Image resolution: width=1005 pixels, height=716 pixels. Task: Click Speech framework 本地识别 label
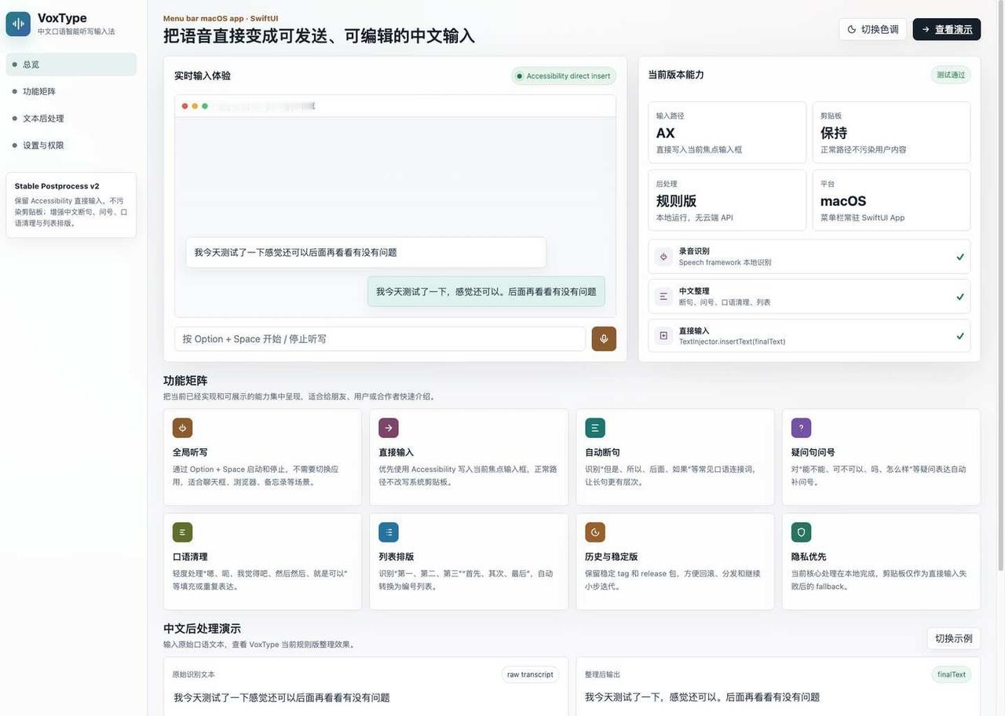(x=725, y=262)
